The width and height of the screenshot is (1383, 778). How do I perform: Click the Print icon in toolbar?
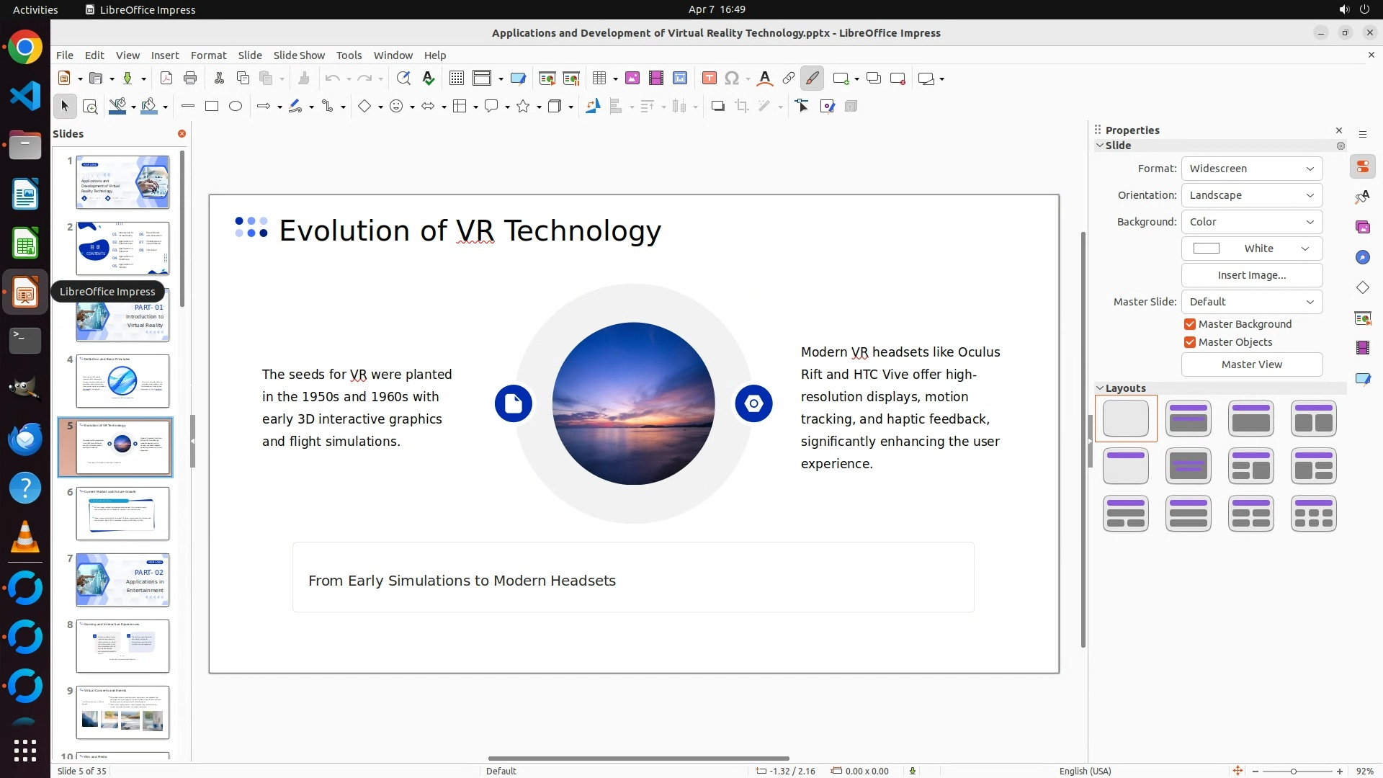click(190, 79)
